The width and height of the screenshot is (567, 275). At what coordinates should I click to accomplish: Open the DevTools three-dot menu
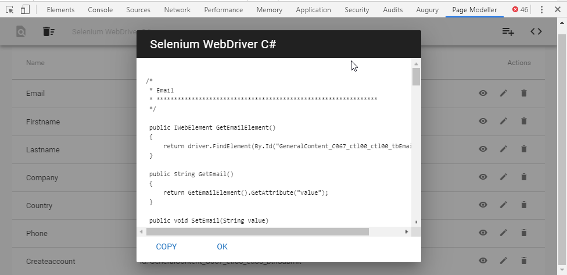point(541,10)
